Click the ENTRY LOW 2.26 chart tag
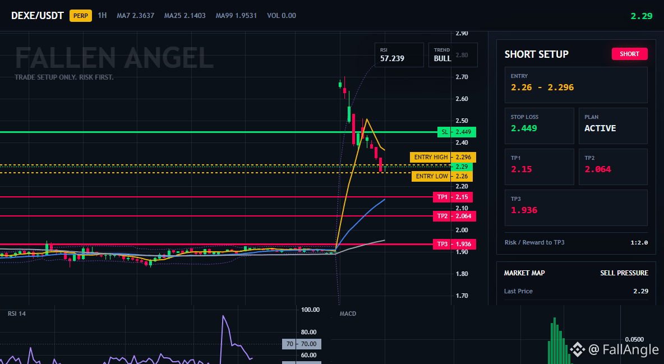Image resolution: width=664 pixels, height=364 pixels. pos(442,176)
